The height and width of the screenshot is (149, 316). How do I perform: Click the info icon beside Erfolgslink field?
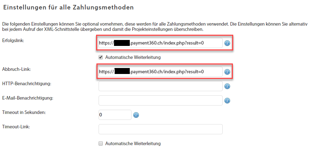pos(227,43)
